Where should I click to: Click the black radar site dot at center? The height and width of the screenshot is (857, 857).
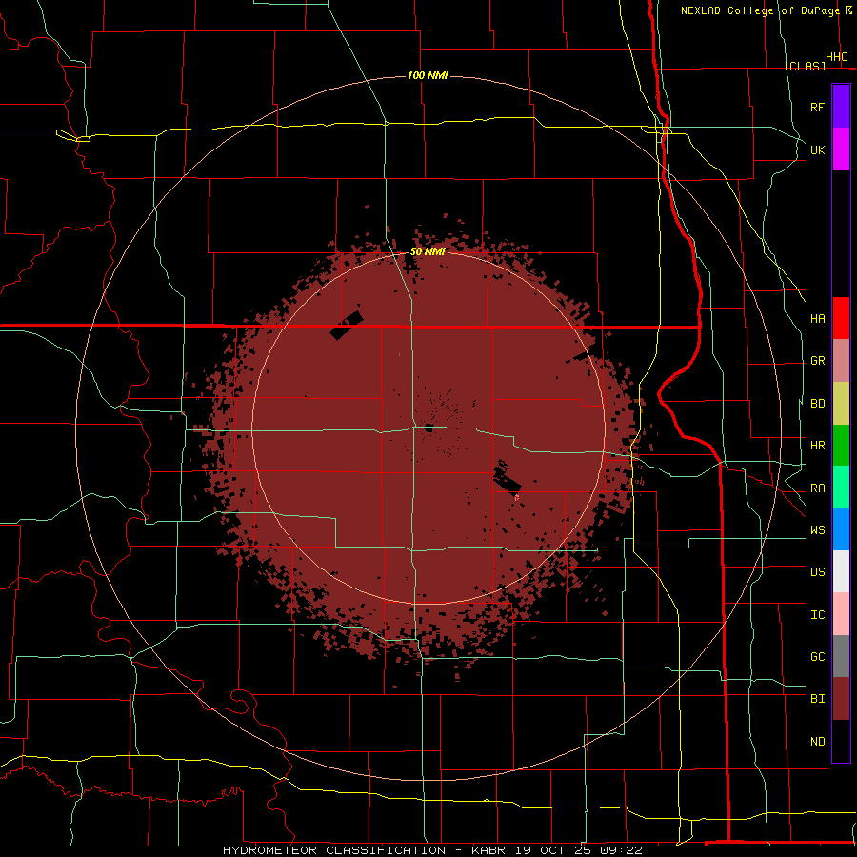pos(428,428)
